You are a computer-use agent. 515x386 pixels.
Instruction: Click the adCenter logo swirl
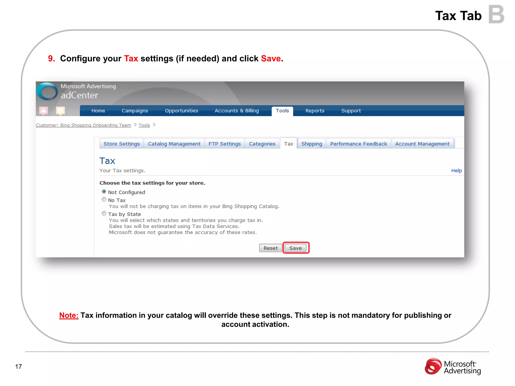[x=47, y=91]
